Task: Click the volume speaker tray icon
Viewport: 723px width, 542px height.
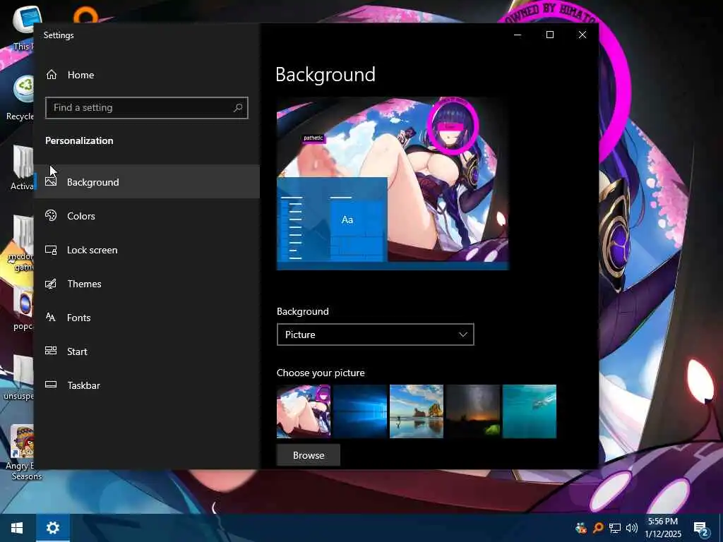Action: pyautogui.click(x=632, y=528)
